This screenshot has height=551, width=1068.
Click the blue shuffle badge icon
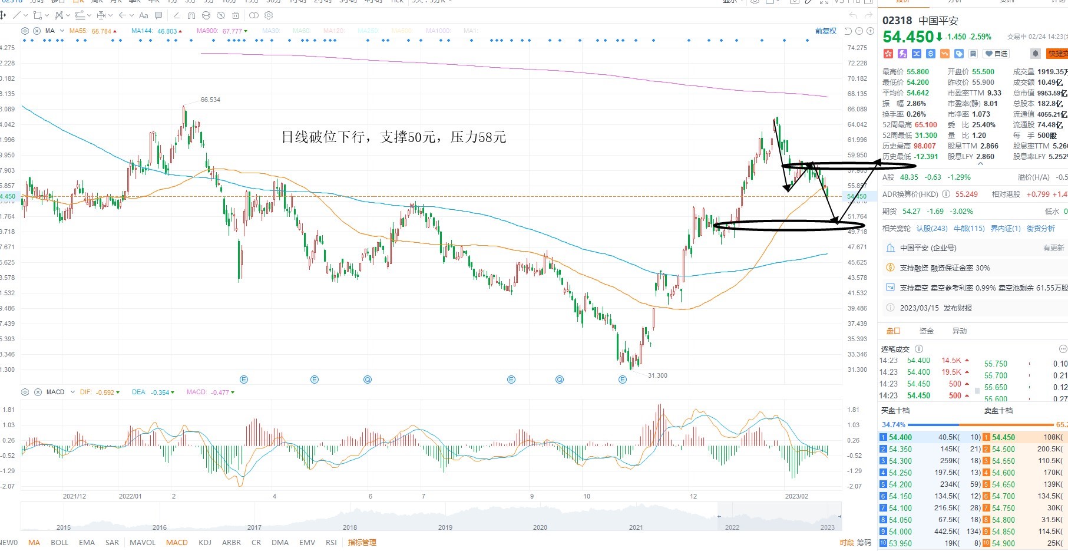point(916,54)
